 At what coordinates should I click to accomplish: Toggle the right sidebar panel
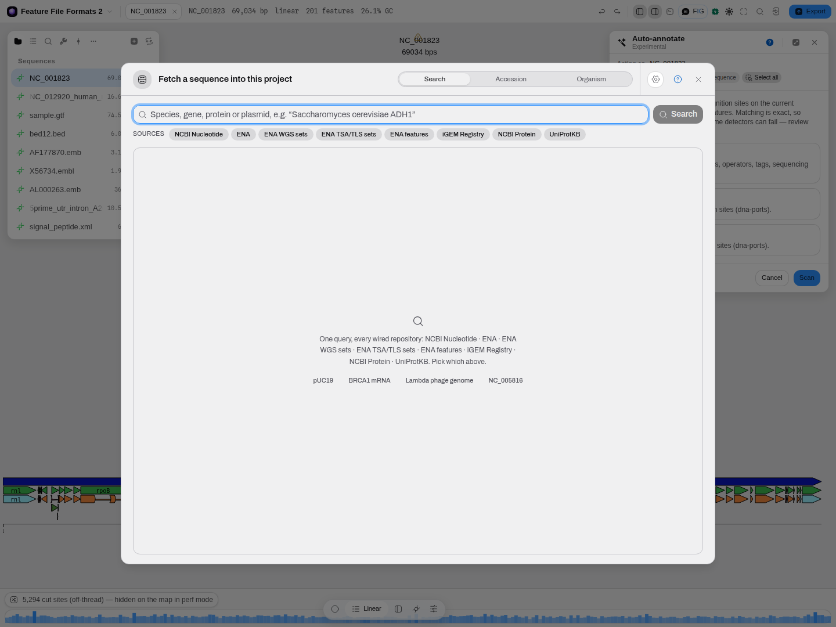click(x=655, y=12)
